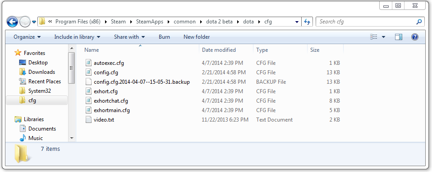Open the address bar history dropdown
Viewport: 432px width, 172px height.
point(297,22)
